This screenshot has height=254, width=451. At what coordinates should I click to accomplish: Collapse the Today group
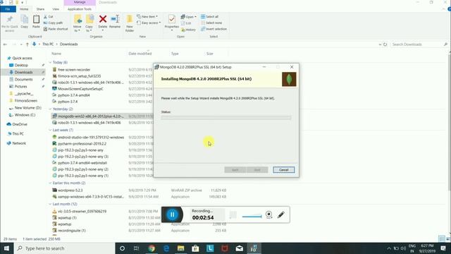coord(50,62)
